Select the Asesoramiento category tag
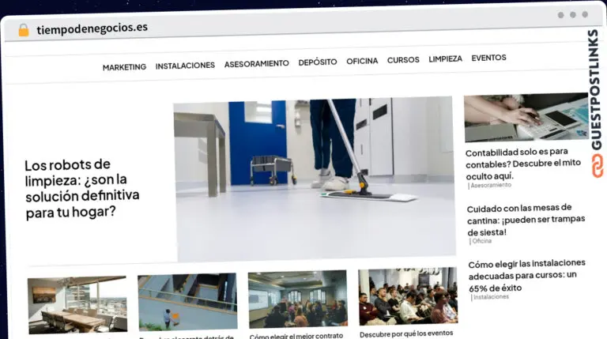Image resolution: width=607 pixels, height=339 pixels. pyautogui.click(x=491, y=186)
